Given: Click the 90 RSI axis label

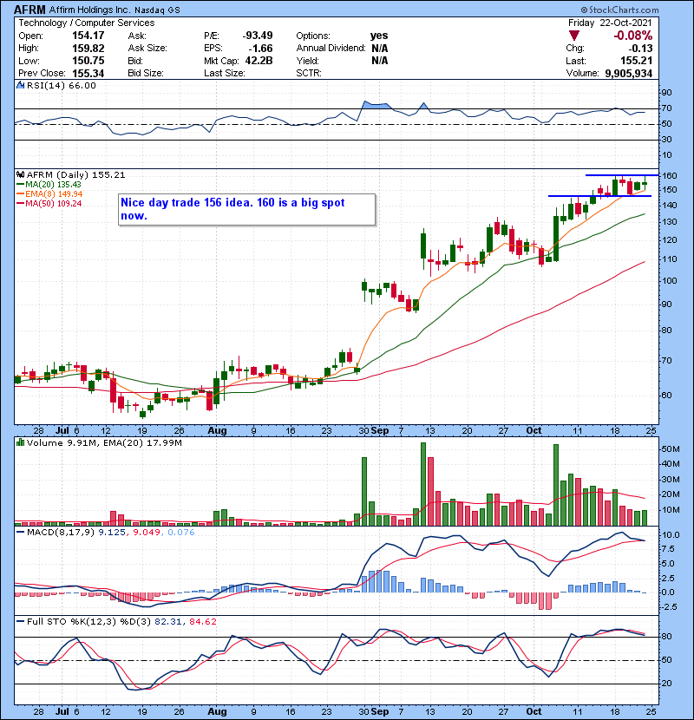Looking at the screenshot, I should click(x=666, y=92).
